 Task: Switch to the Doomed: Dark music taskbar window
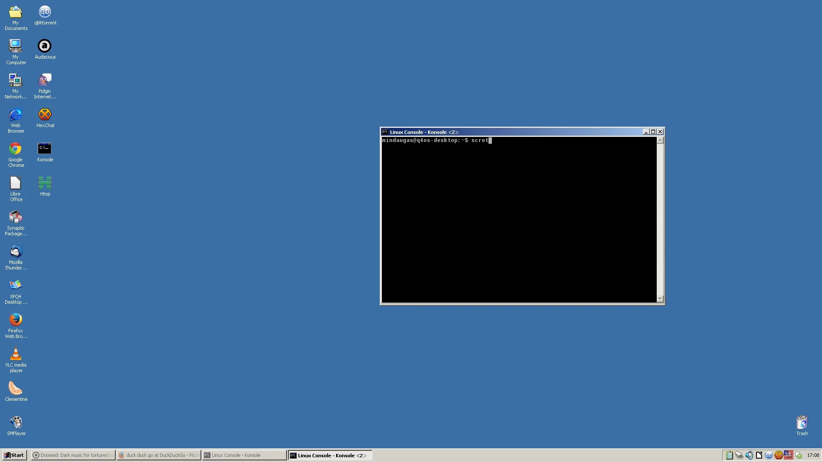point(73,455)
